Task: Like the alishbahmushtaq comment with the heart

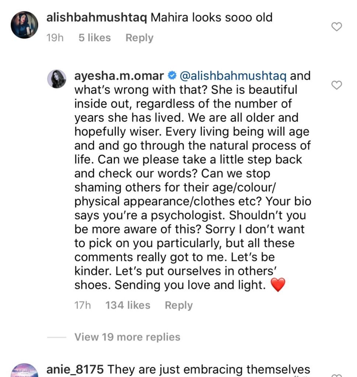Action: 337,27
